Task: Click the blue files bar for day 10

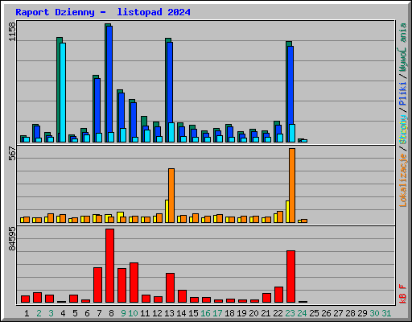Action: click(x=134, y=120)
